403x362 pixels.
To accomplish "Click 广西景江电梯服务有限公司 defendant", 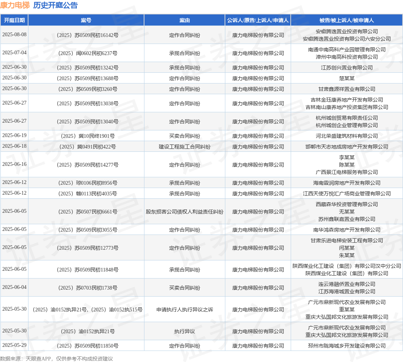I will click(x=347, y=172).
